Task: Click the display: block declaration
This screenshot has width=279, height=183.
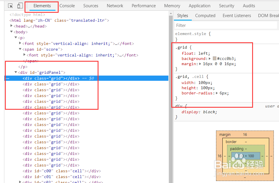Action: coord(199,112)
